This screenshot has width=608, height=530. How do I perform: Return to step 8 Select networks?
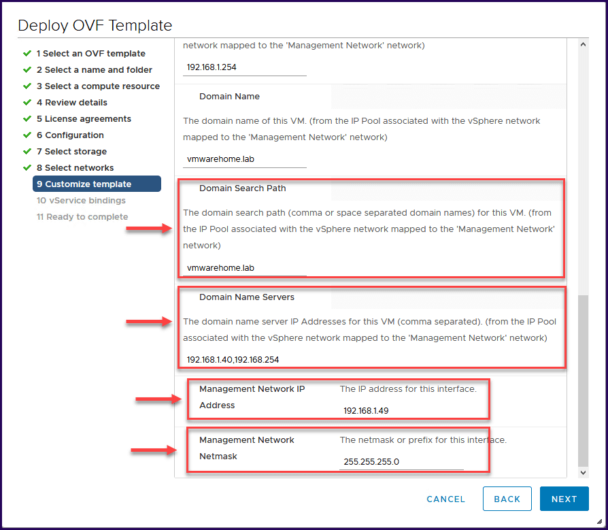point(75,167)
